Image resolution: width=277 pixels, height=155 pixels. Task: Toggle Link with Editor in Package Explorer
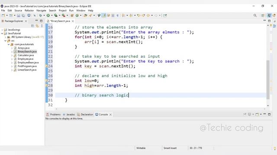coord(37,26)
